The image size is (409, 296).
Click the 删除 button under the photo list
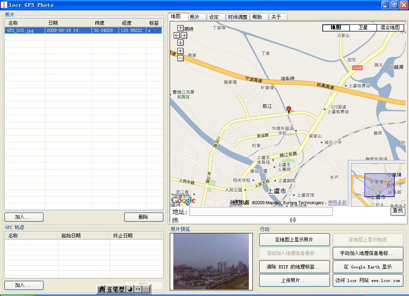coord(144,217)
